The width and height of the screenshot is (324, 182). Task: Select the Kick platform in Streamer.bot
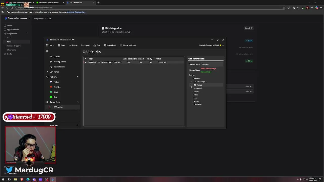click(x=55, y=97)
